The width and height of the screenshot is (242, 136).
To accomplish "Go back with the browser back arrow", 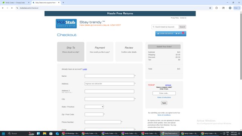I will point(3,8).
